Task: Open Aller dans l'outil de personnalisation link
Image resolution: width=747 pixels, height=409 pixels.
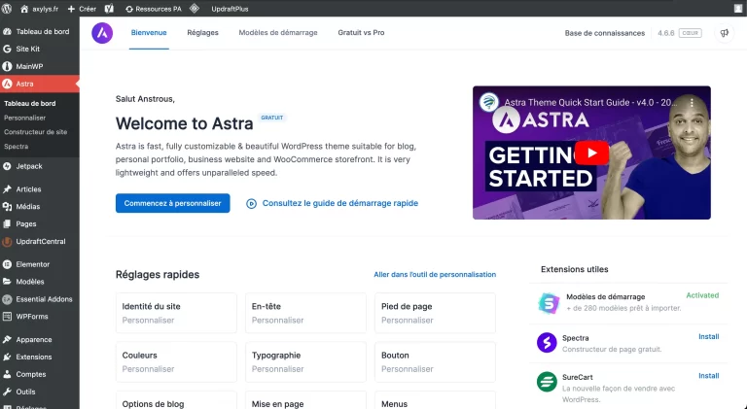Action: 435,274
